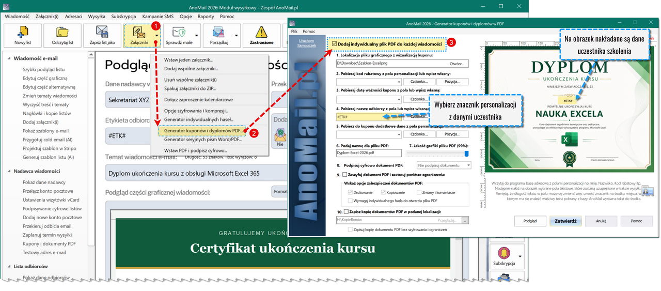
Task: Open the Załączniki button dropdown arrow
Action: (x=156, y=35)
